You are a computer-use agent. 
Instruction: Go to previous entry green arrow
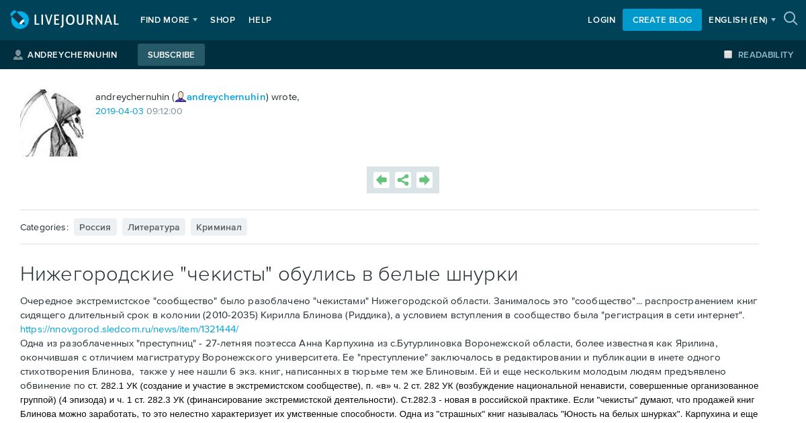click(x=382, y=180)
